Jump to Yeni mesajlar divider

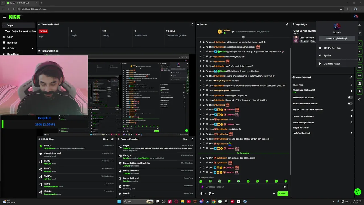click(243, 153)
